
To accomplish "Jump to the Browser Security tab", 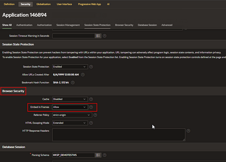I will (124, 25).
